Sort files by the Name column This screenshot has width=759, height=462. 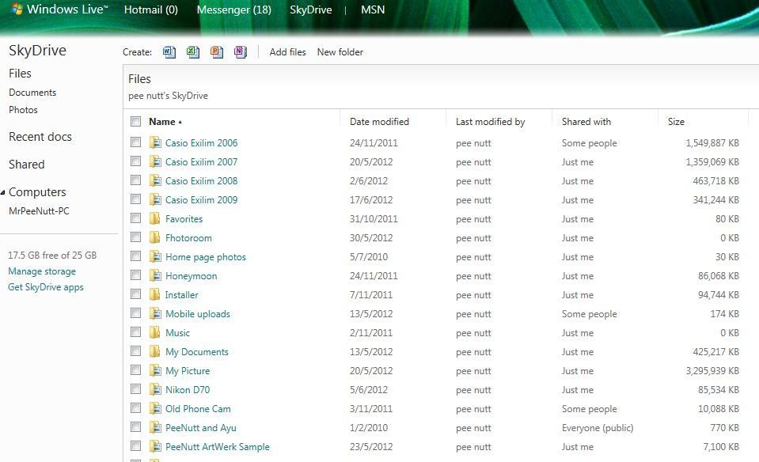(x=162, y=122)
